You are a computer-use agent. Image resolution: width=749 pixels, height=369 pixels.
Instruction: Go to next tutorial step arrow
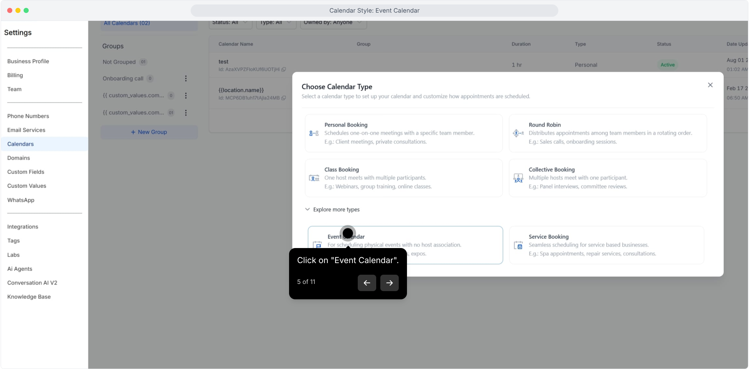pos(389,283)
